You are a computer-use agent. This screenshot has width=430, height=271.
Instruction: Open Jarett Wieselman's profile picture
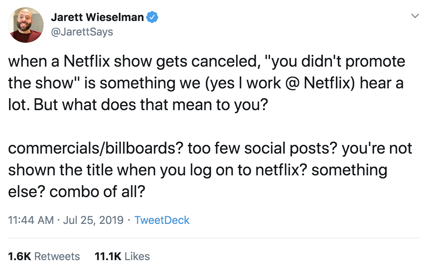point(26,25)
